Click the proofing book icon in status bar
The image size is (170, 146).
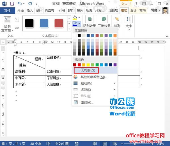48,144
